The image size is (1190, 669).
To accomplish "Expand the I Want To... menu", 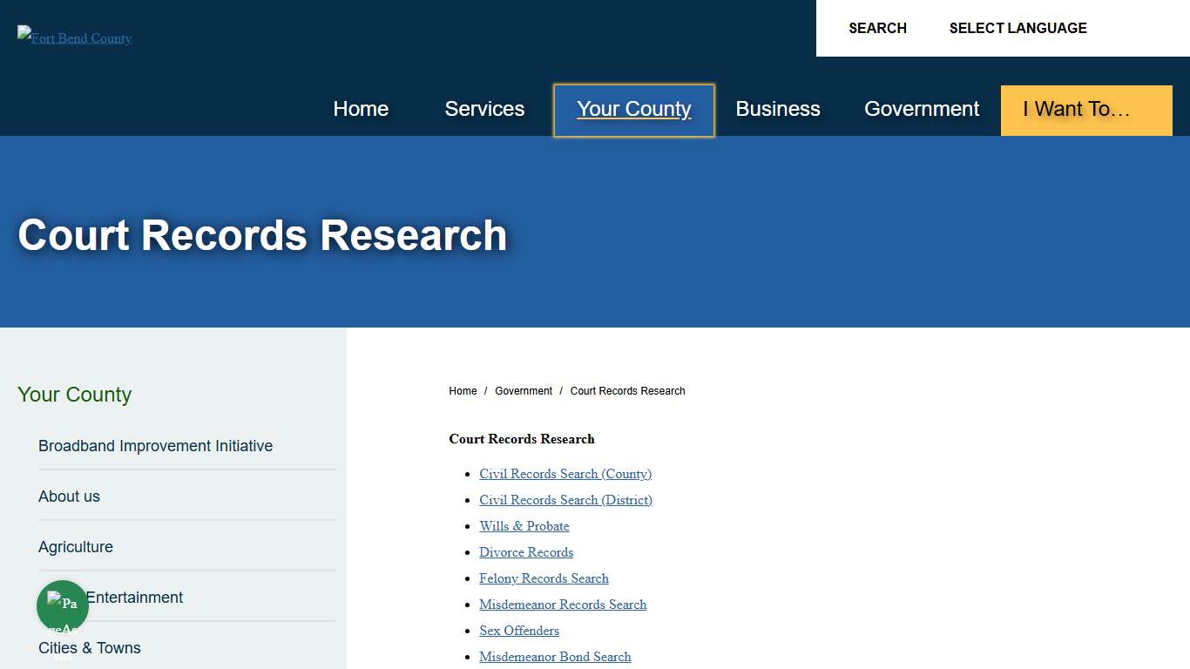I will coord(1085,111).
